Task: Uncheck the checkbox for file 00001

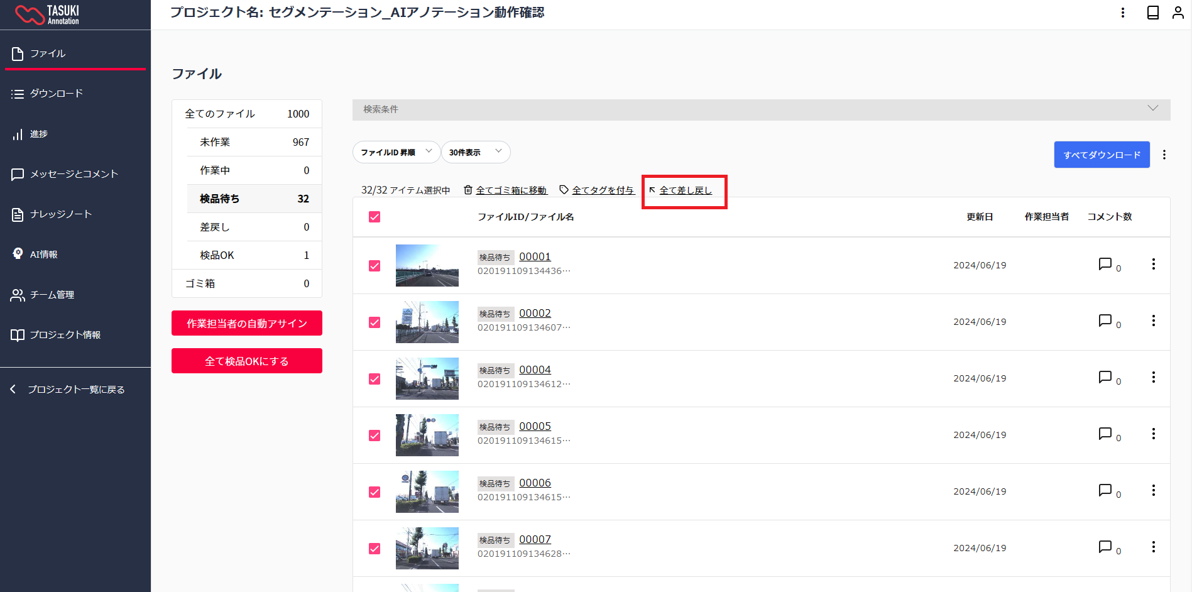Action: click(x=375, y=266)
